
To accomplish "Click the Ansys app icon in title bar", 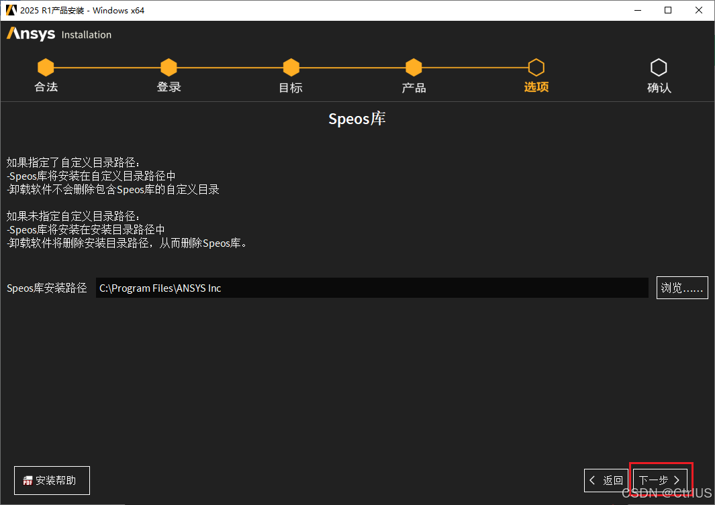I will [11, 10].
